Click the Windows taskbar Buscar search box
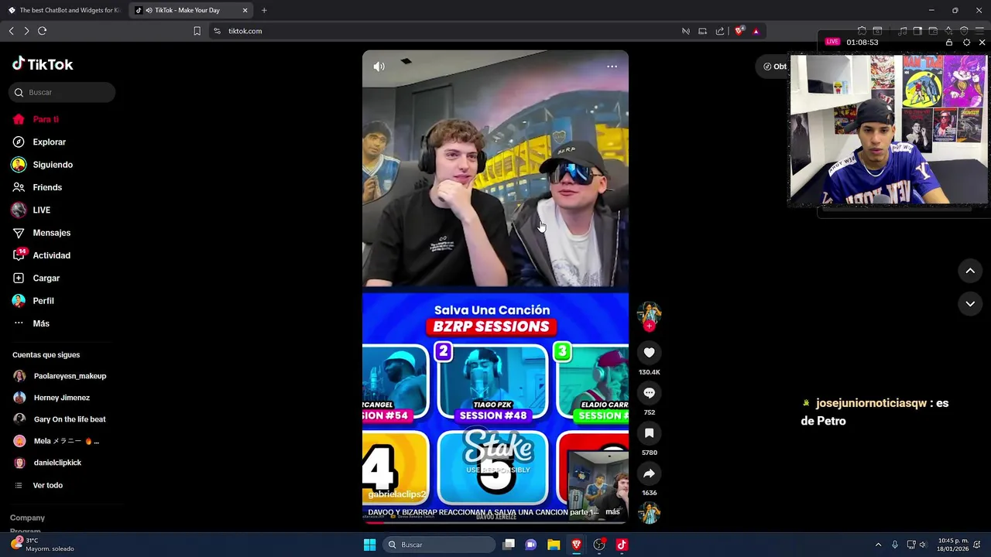 pos(440,545)
